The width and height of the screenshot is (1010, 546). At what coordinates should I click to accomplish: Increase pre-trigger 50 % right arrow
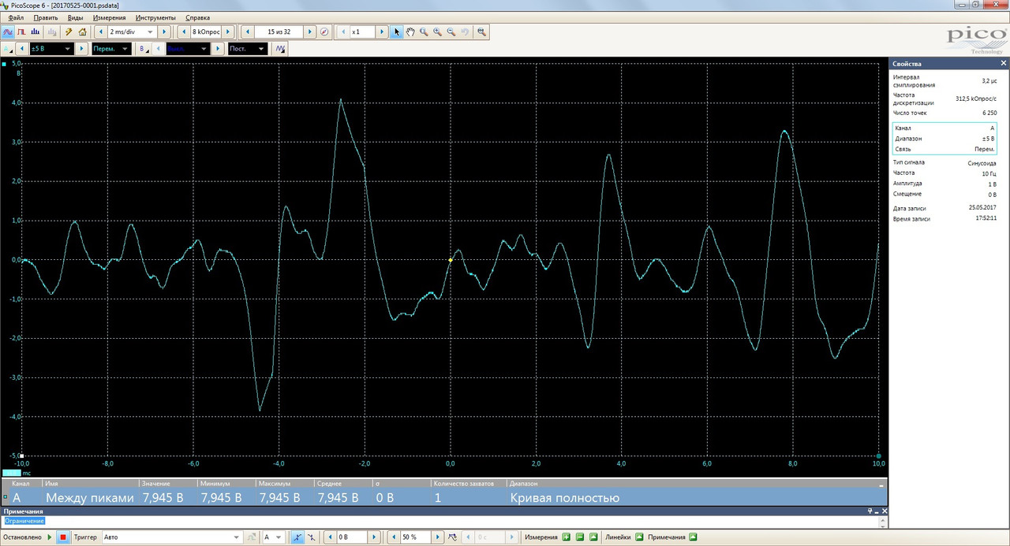[437, 537]
